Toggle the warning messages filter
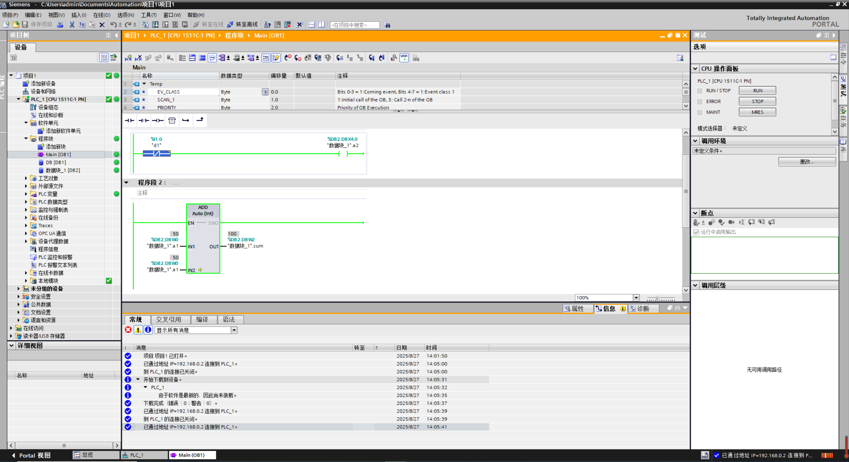Viewport: 849px width, 462px height. click(138, 330)
